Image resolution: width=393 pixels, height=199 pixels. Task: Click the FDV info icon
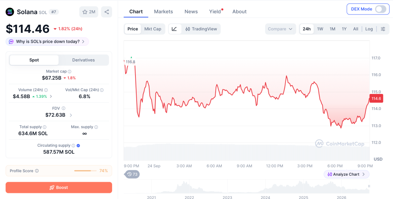[x=63, y=108]
